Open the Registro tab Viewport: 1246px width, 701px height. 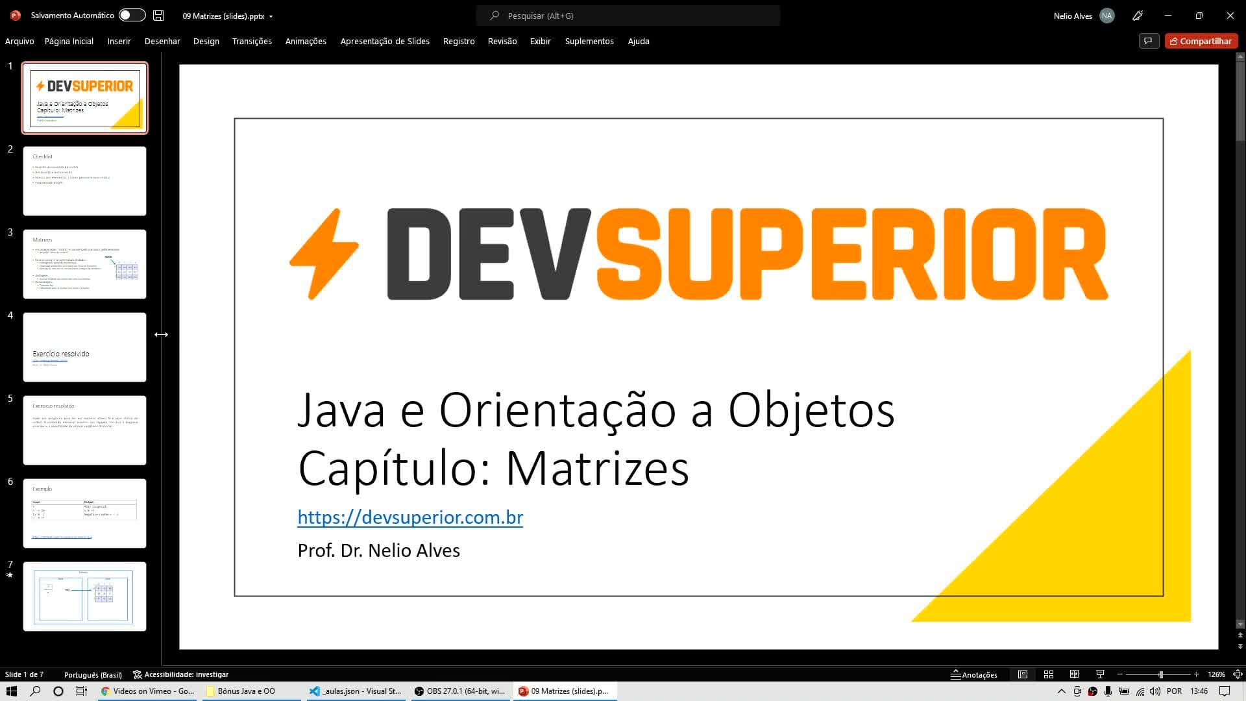pos(459,41)
